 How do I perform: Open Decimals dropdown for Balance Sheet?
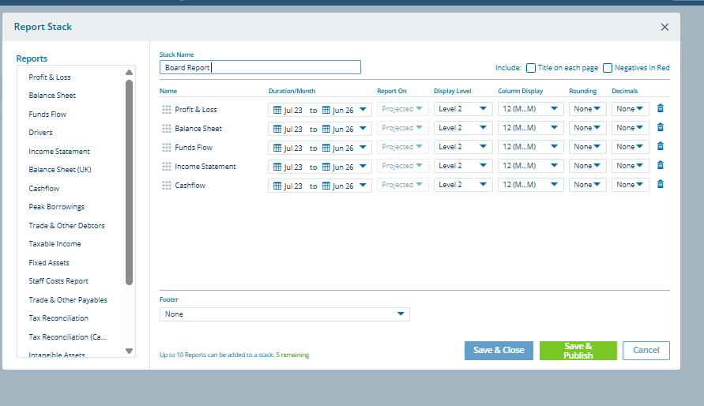pyautogui.click(x=630, y=128)
